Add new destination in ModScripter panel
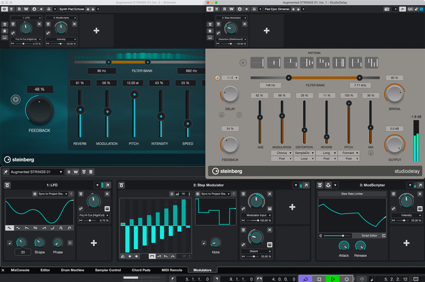 406,243
